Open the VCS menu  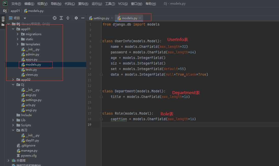pyautogui.click(x=123, y=4)
